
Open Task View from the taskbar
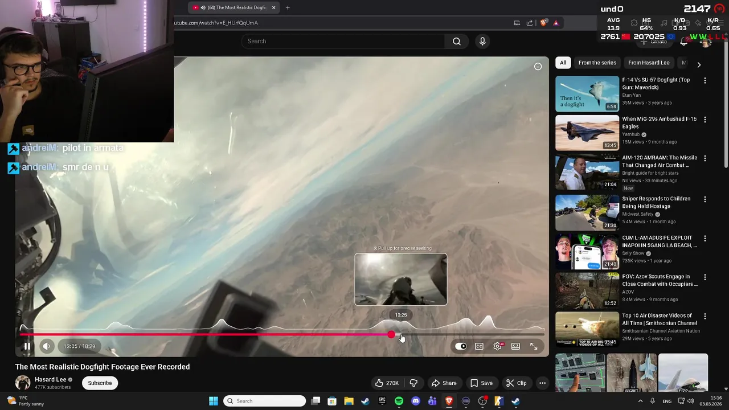pyautogui.click(x=316, y=401)
